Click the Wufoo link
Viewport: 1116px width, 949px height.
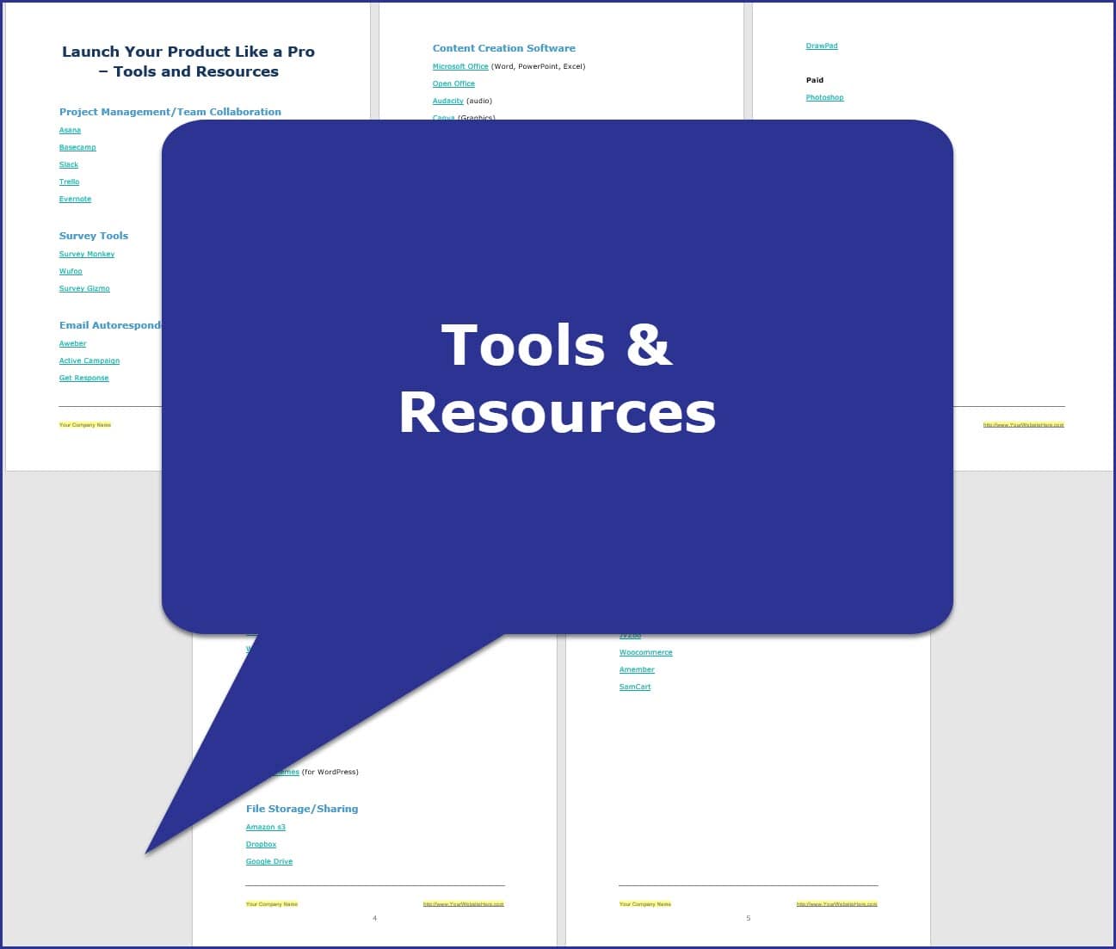[x=71, y=271]
